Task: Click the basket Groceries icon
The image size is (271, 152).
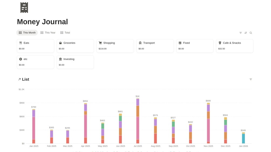Action: pos(60,43)
